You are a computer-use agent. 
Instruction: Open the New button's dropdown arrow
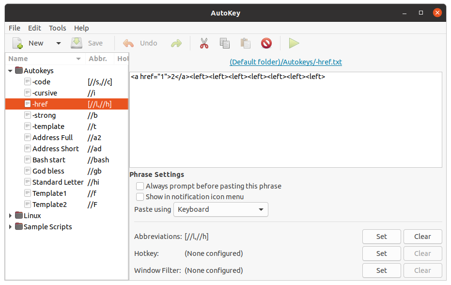pos(58,43)
